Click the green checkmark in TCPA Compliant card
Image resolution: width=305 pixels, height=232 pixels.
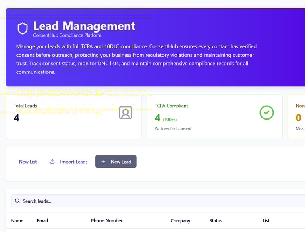(266, 112)
